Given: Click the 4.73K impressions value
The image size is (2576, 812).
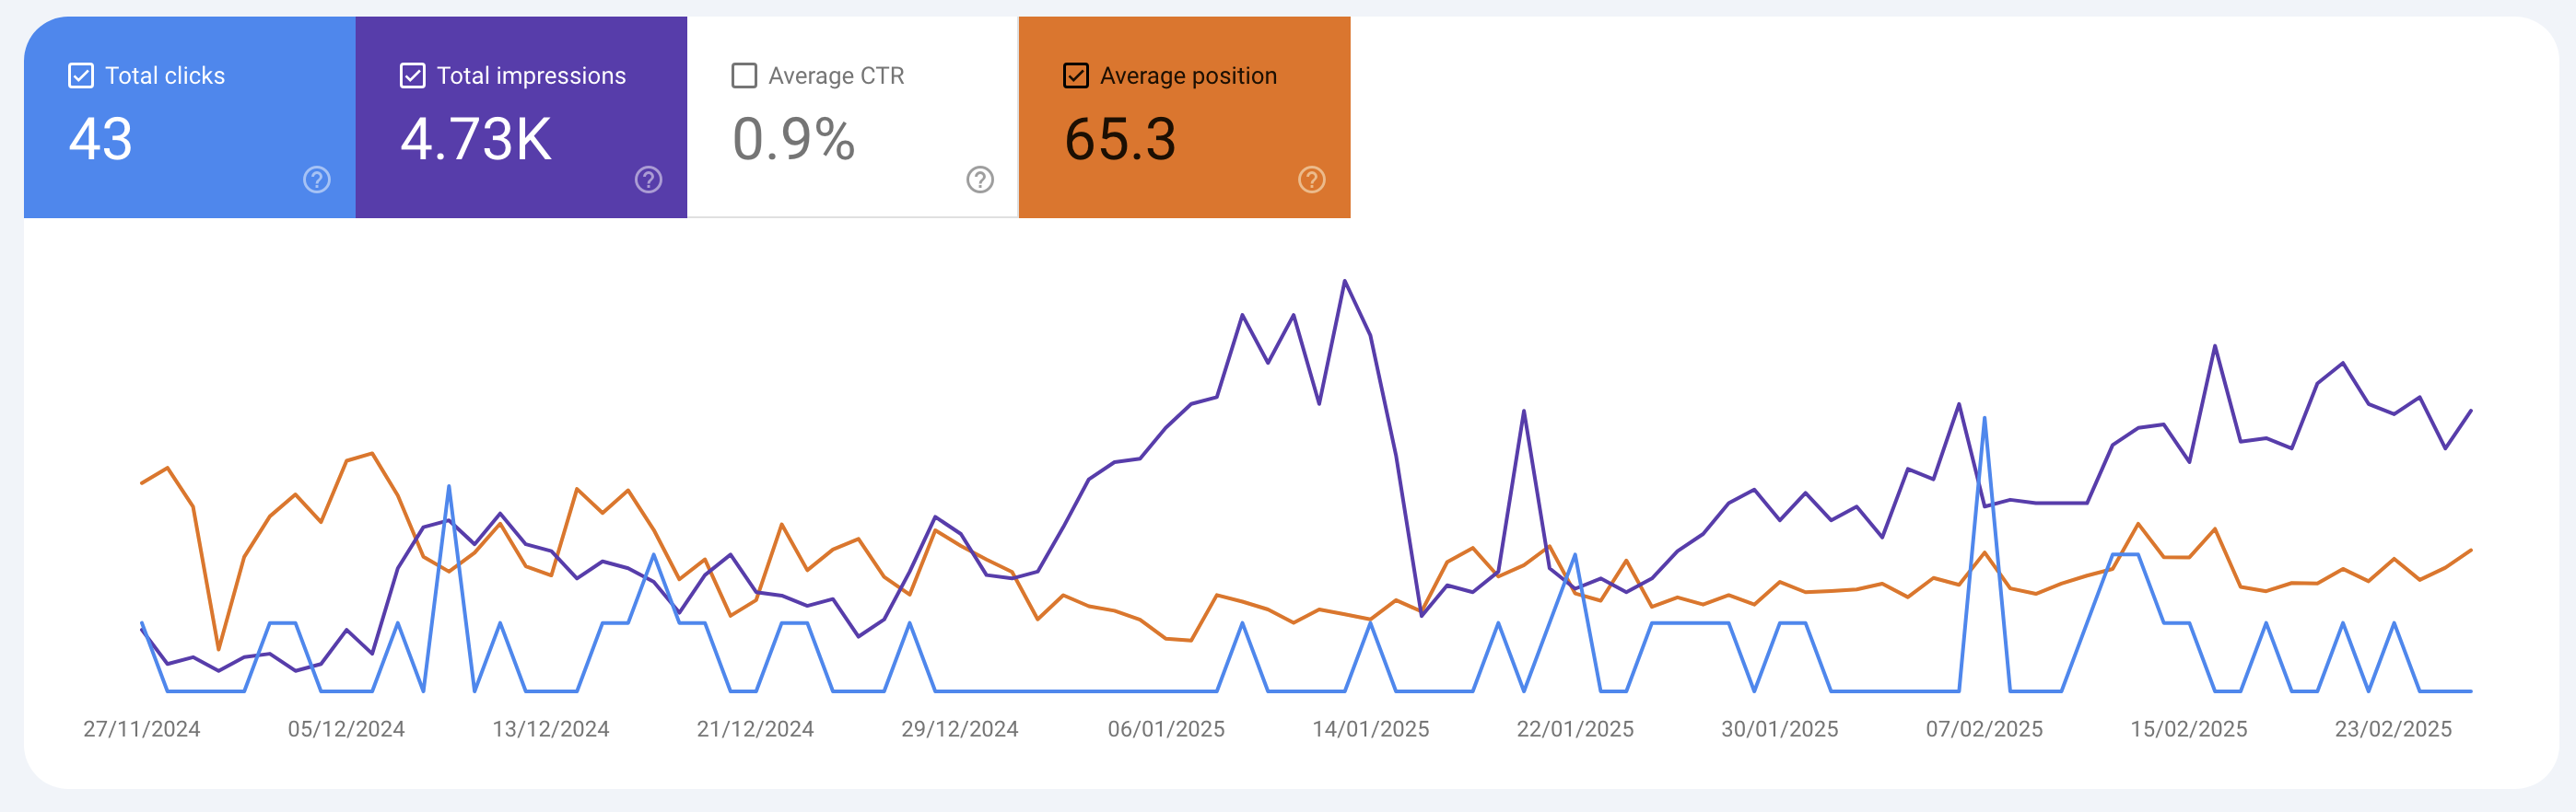Looking at the screenshot, I should [476, 139].
